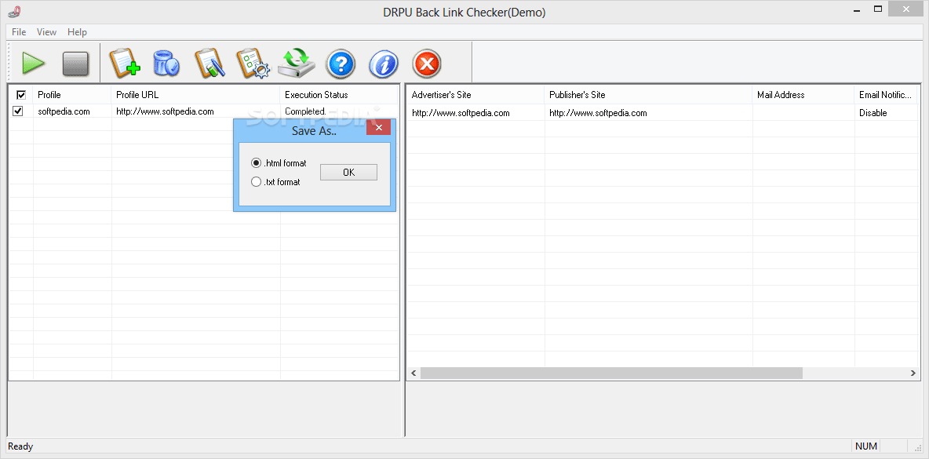Image resolution: width=929 pixels, height=459 pixels.
Task: Uncheck the softpedia.com profile checkbox
Action: click(18, 111)
